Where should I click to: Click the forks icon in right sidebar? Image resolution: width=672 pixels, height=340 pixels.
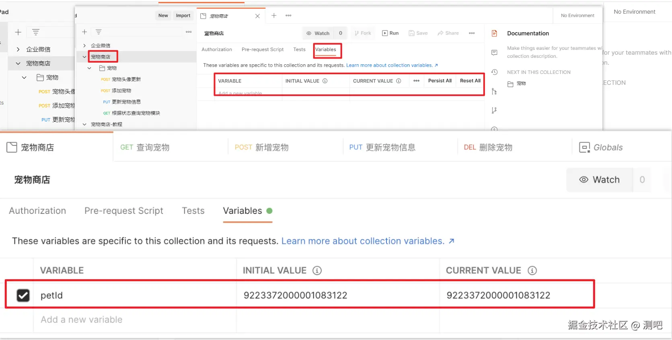[x=495, y=92]
